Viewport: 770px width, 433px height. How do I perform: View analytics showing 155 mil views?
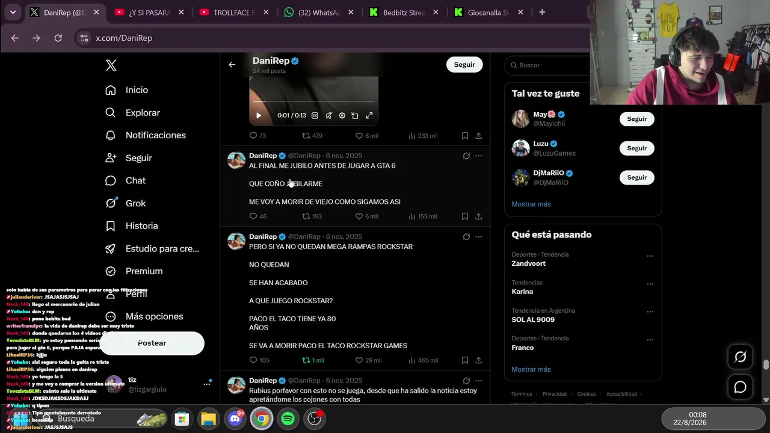point(423,216)
